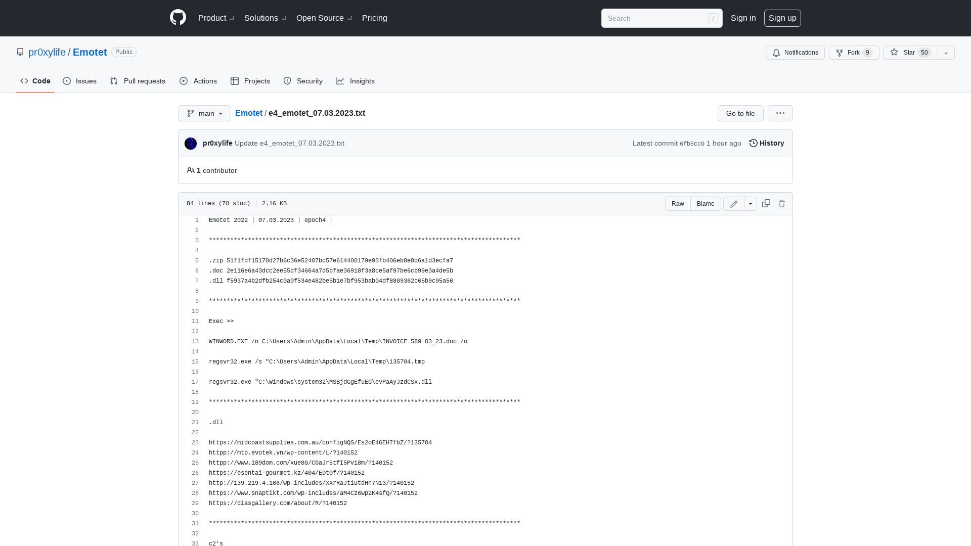Open the Pricing page
The height and width of the screenshot is (546, 971).
(375, 18)
